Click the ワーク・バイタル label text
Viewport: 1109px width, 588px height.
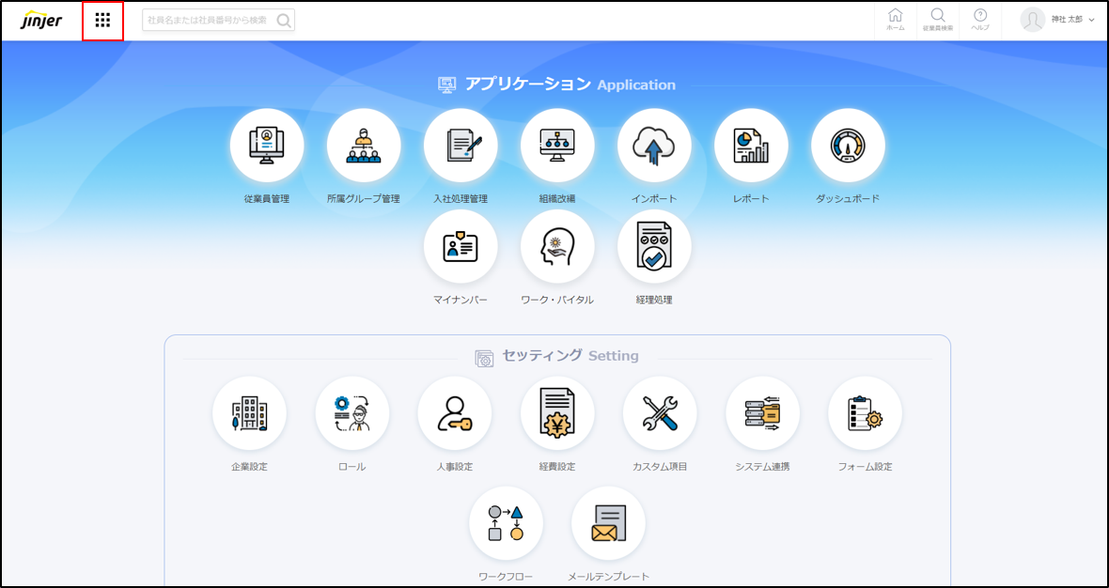[557, 300]
